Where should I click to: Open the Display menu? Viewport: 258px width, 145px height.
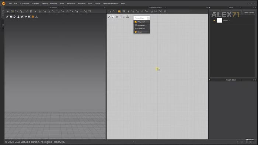tap(97, 3)
